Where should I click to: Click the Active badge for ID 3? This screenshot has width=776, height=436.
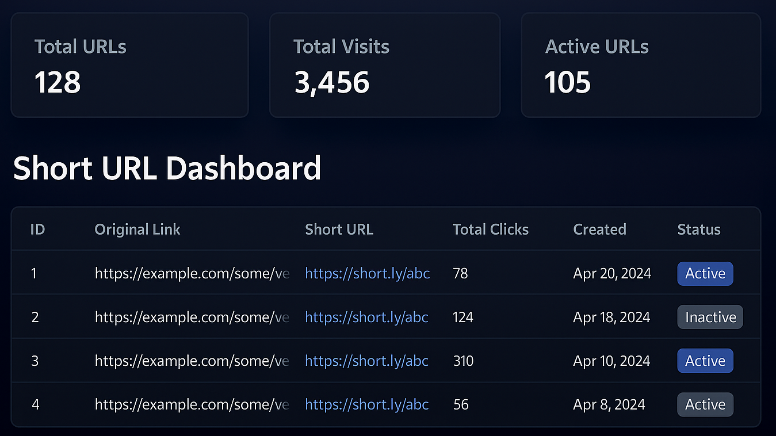pyautogui.click(x=705, y=361)
